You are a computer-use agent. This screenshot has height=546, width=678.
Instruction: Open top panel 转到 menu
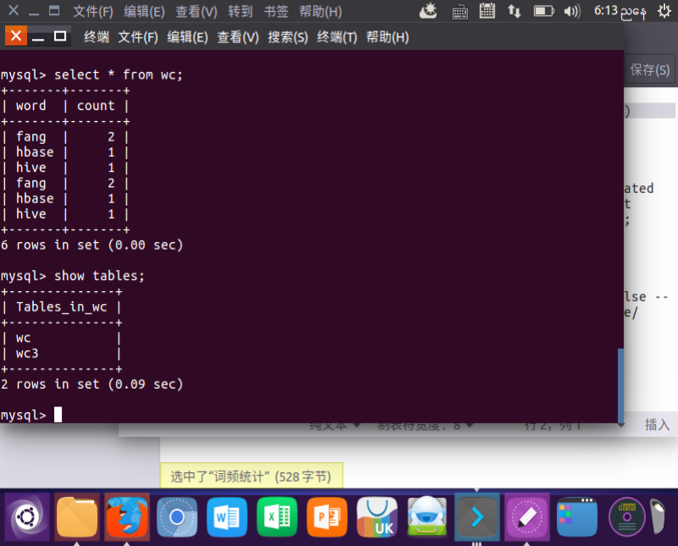coord(240,11)
